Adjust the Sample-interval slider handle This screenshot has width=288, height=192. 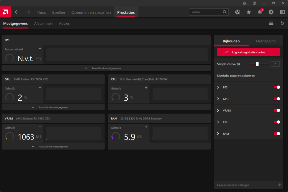(257, 64)
